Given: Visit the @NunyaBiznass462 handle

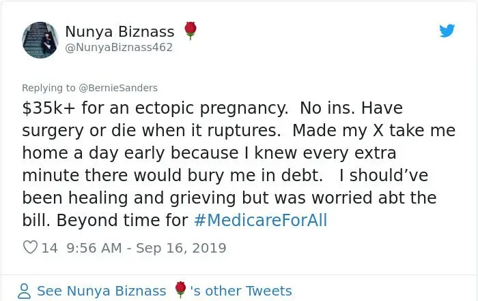Looking at the screenshot, I should tap(119, 47).
